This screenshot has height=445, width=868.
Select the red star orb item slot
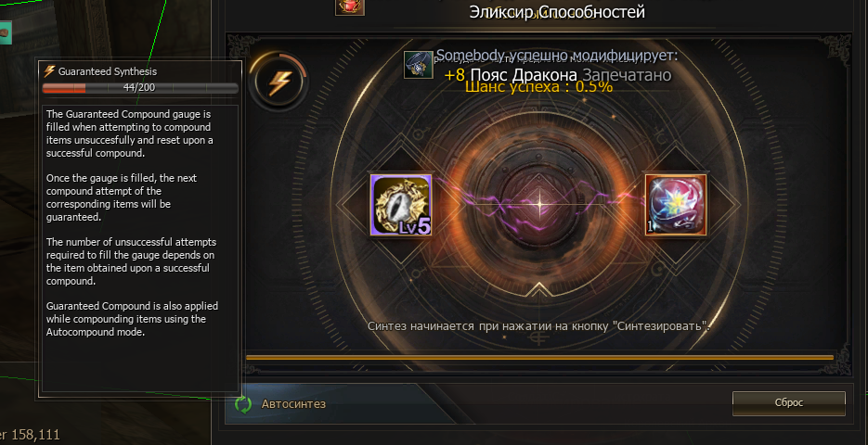(676, 205)
